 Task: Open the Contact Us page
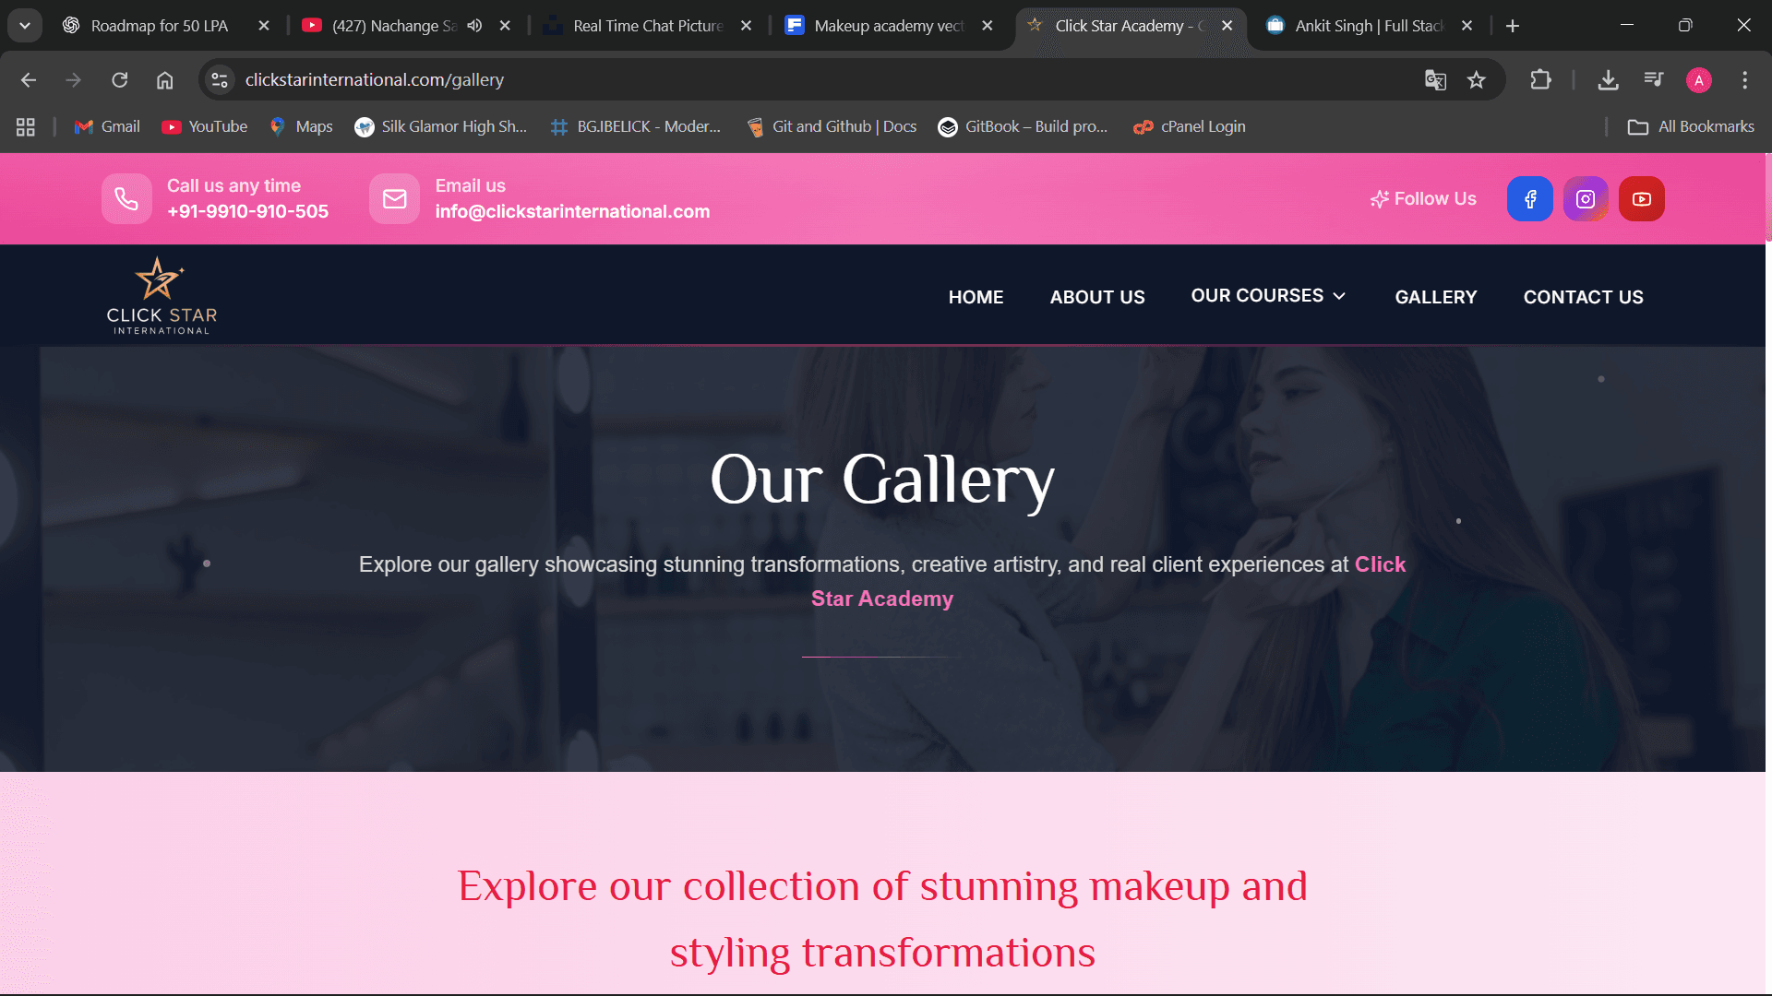point(1584,297)
